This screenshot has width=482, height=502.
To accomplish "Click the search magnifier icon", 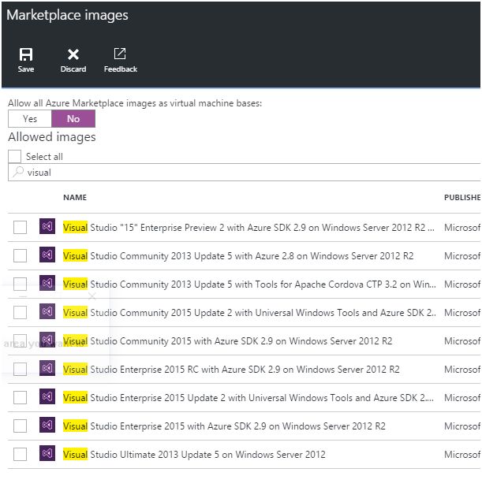I will click(18, 172).
